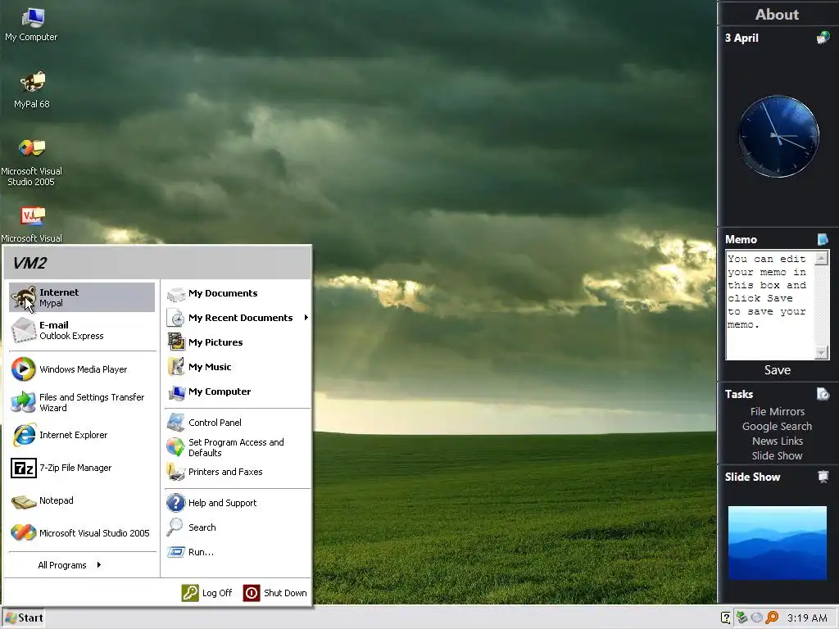Expand My Recent Documents submenu

[237, 318]
